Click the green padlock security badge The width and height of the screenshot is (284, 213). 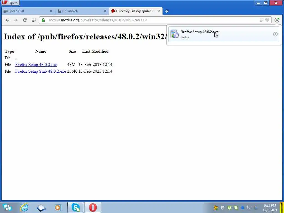coord(43,20)
